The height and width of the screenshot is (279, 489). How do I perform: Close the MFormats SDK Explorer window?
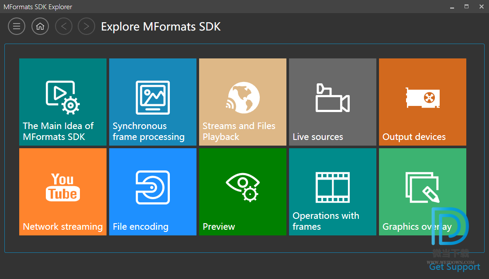click(x=482, y=7)
